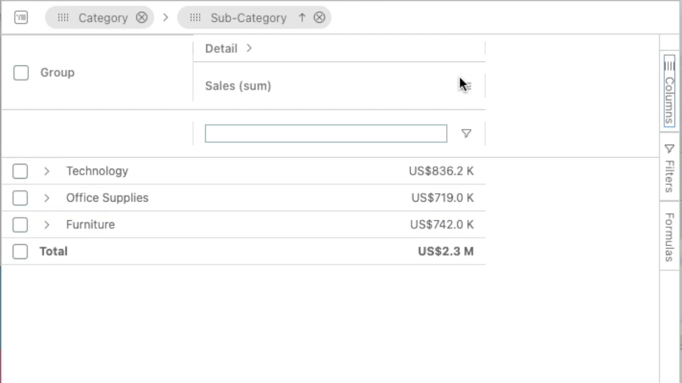Expand the Detail column group
Screen dimensions: 682x383
[249, 48]
